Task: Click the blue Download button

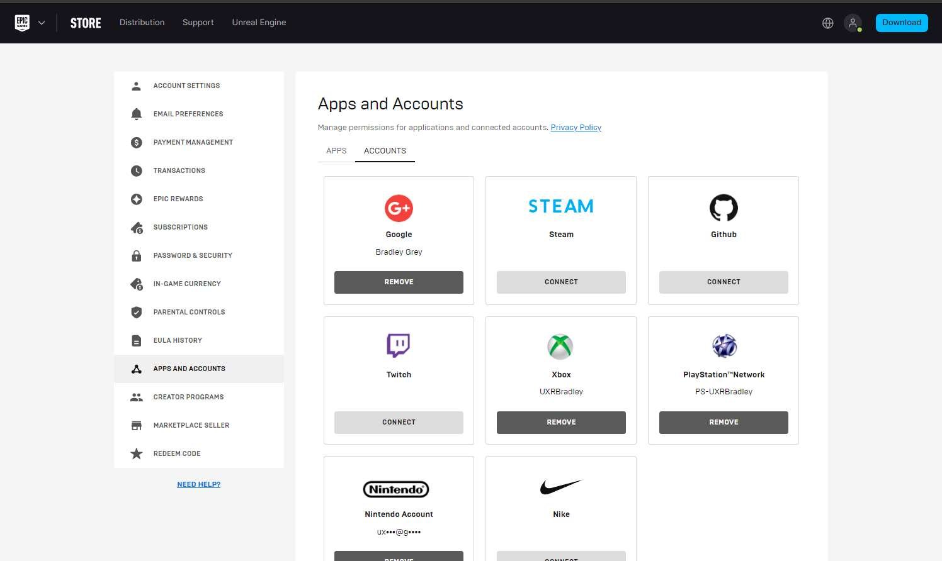Action: (x=902, y=23)
